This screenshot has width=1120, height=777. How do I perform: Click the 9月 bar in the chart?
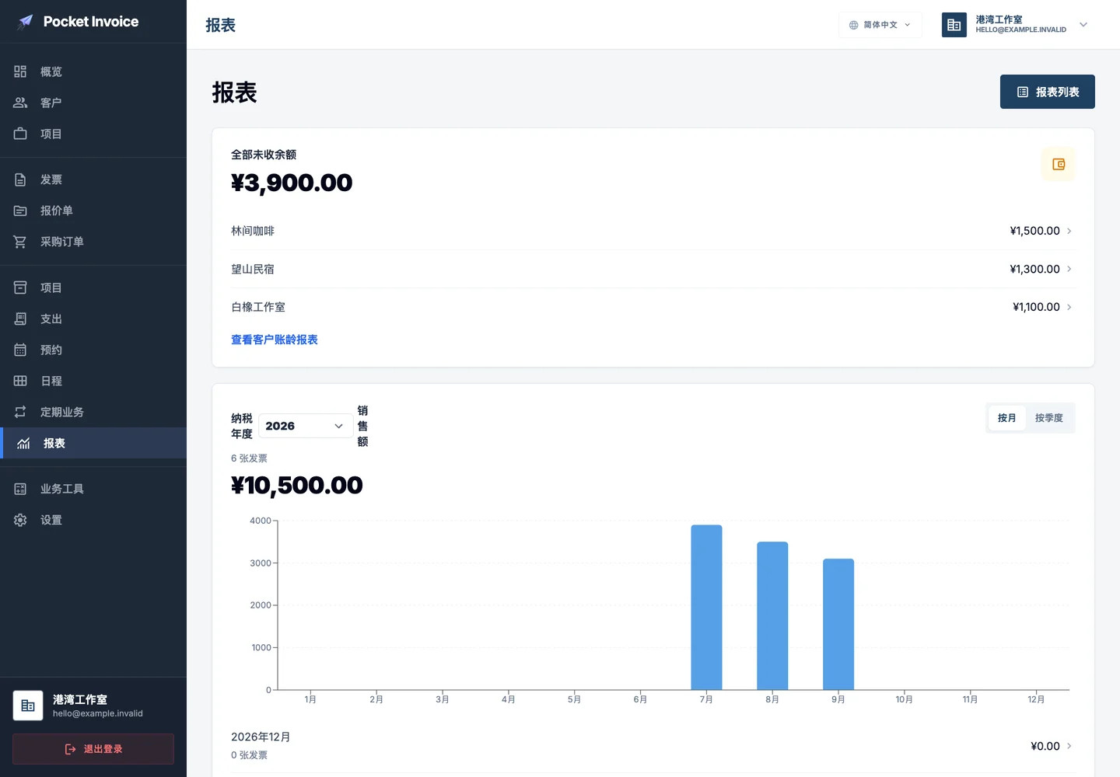(x=838, y=624)
